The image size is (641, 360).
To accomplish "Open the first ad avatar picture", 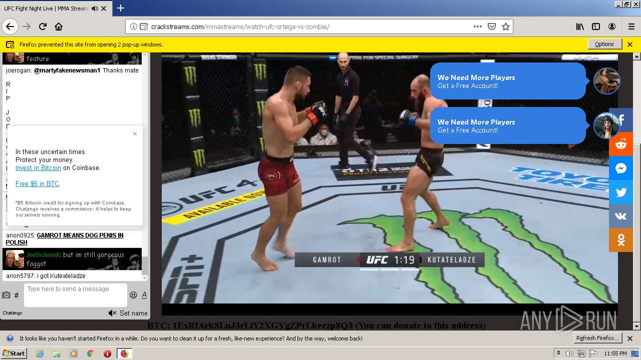I will click(x=607, y=81).
